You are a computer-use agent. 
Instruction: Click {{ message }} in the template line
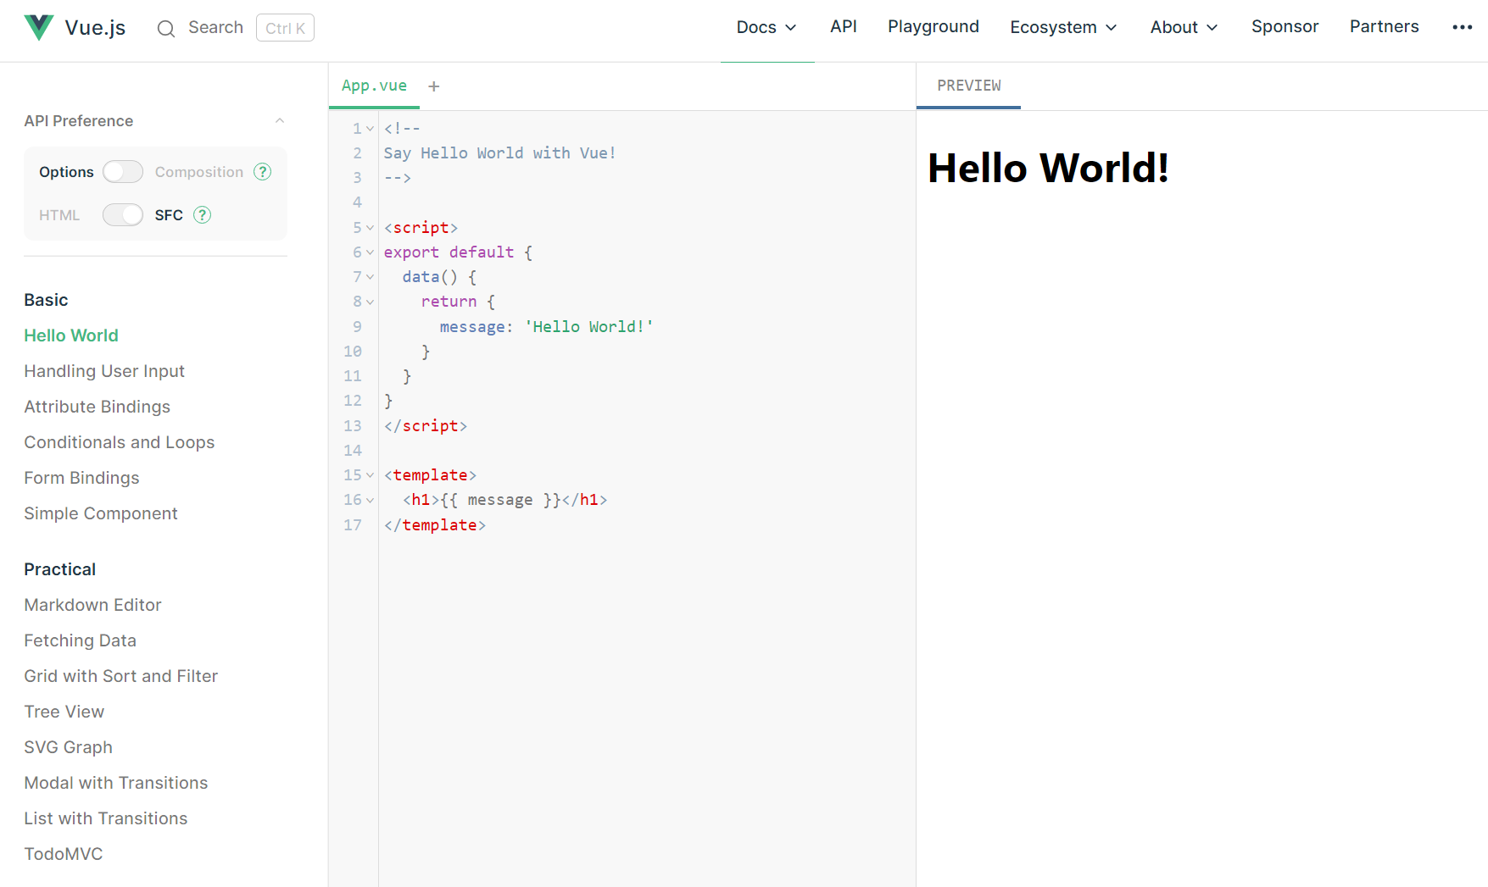click(x=500, y=500)
